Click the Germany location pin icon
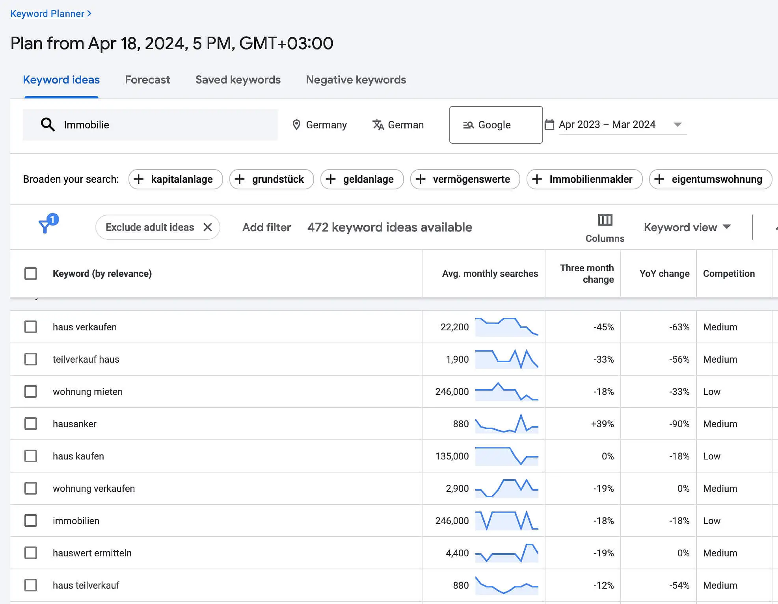The width and height of the screenshot is (778, 604). click(x=296, y=125)
